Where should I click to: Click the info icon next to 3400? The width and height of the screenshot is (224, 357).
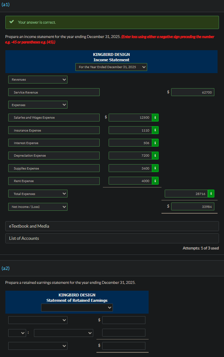[155, 168]
